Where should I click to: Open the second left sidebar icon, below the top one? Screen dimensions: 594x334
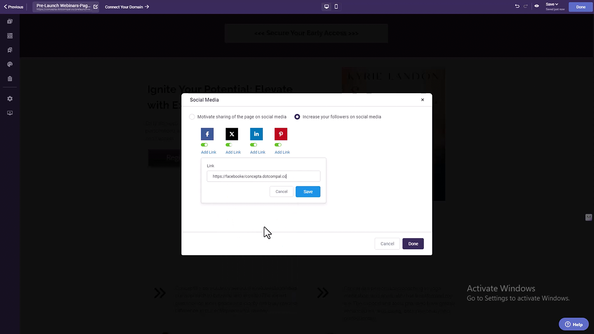pyautogui.click(x=10, y=36)
